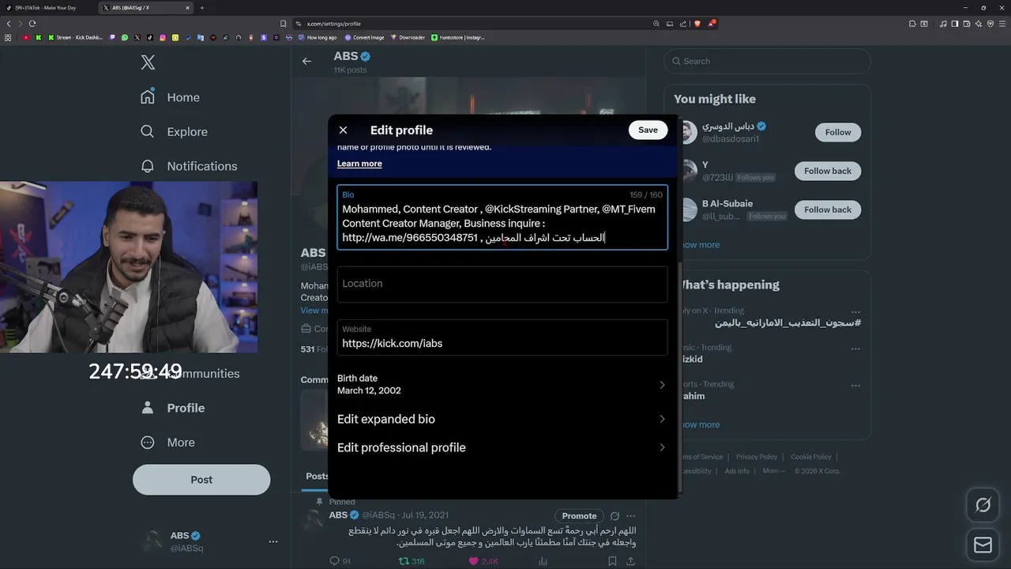Open Brave Rewards triangle icon
The width and height of the screenshot is (1011, 569).
coord(712,24)
